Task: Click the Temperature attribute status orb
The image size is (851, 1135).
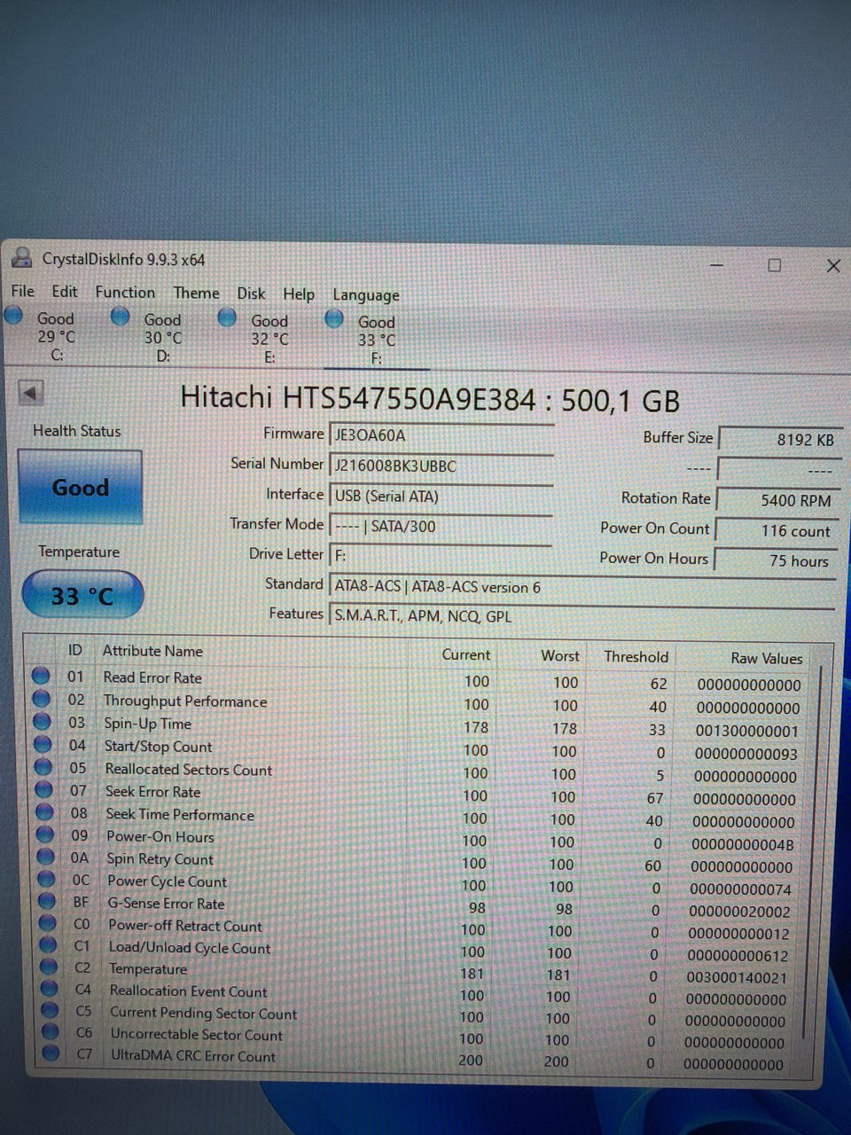Action: (48, 968)
